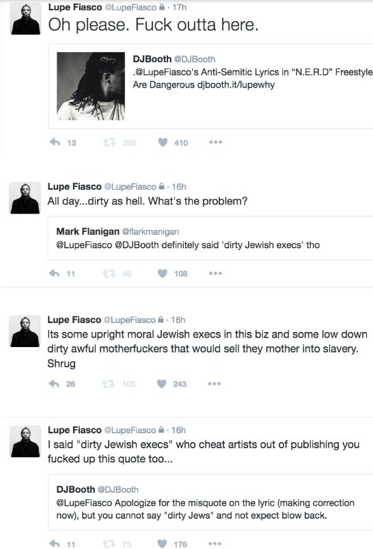Open DJBooth's quoted apology tweet

point(210,502)
